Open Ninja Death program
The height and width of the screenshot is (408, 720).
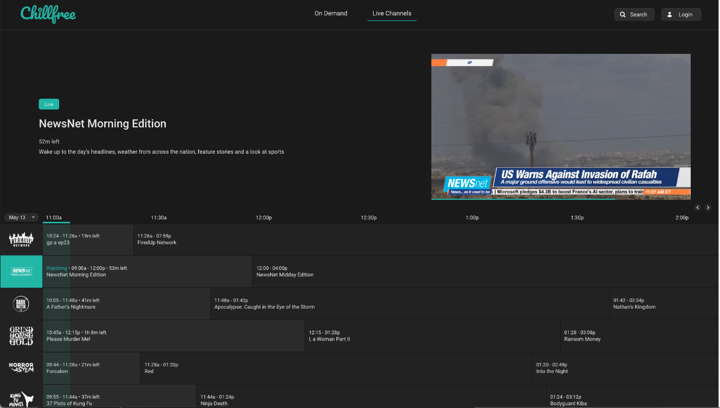click(x=372, y=396)
